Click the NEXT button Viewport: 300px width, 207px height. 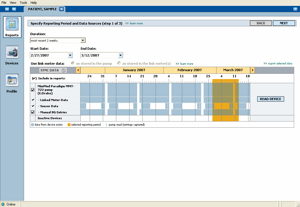pyautogui.click(x=284, y=23)
